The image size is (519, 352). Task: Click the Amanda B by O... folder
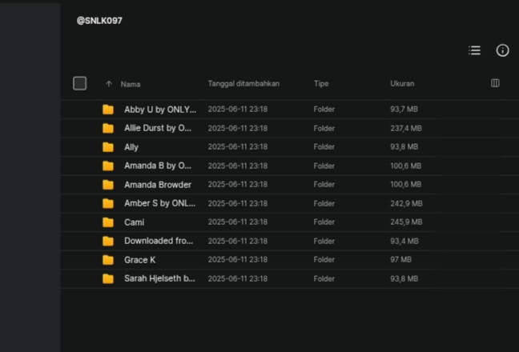click(158, 166)
